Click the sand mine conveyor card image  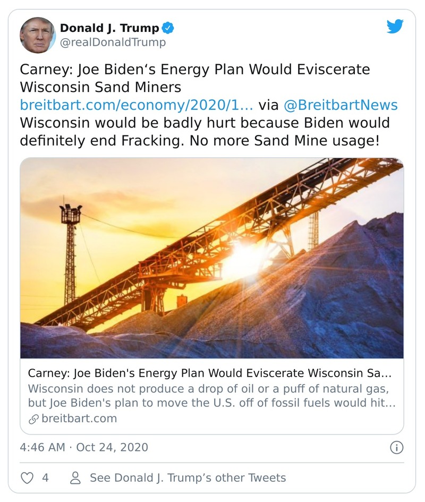pyautogui.click(x=211, y=258)
